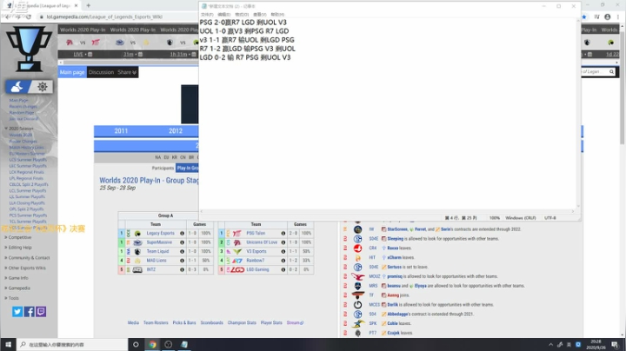
Task: Open the Worlds 2020 Play-In Group Stage heading link
Action: click(x=149, y=181)
